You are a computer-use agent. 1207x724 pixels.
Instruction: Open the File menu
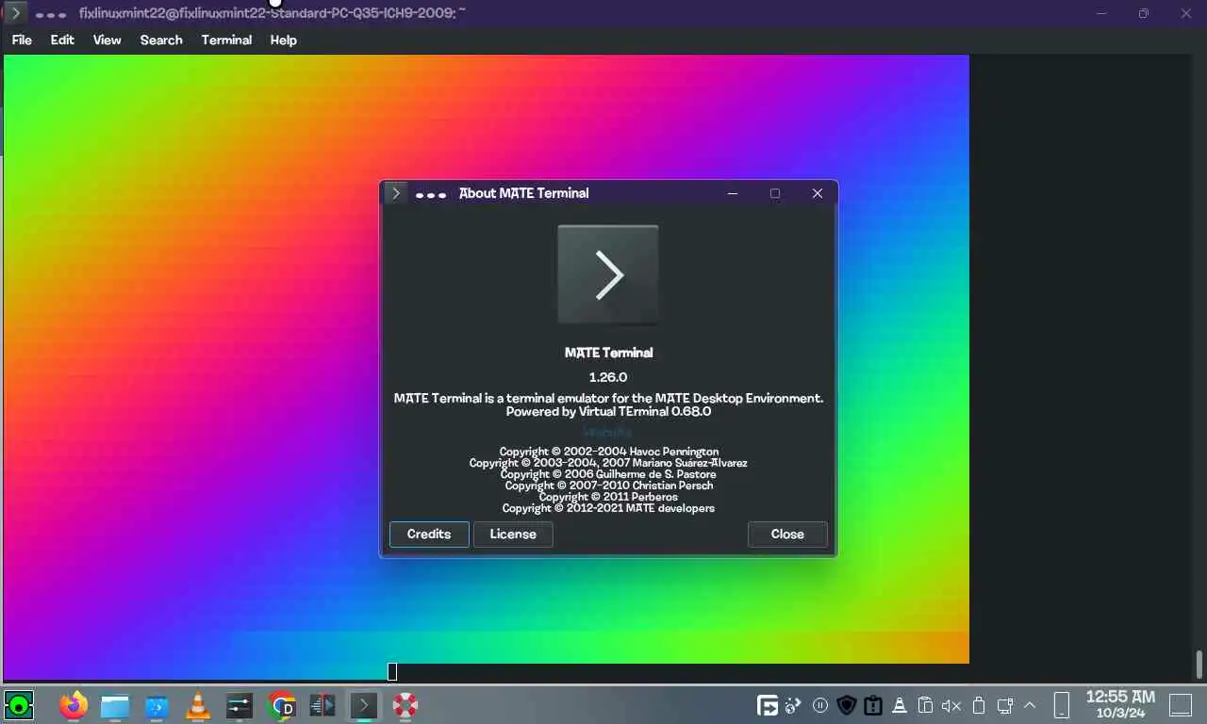pyautogui.click(x=22, y=40)
